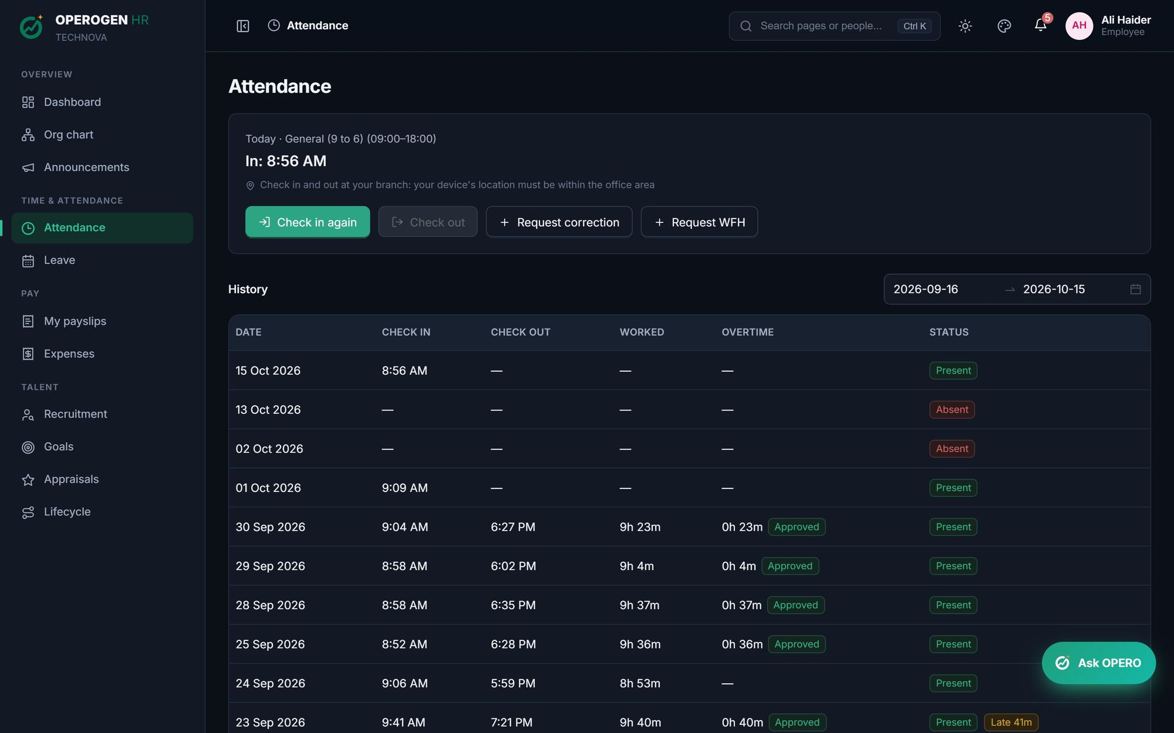Image resolution: width=1174 pixels, height=733 pixels.
Task: Click the location pin icon
Action: click(250, 185)
